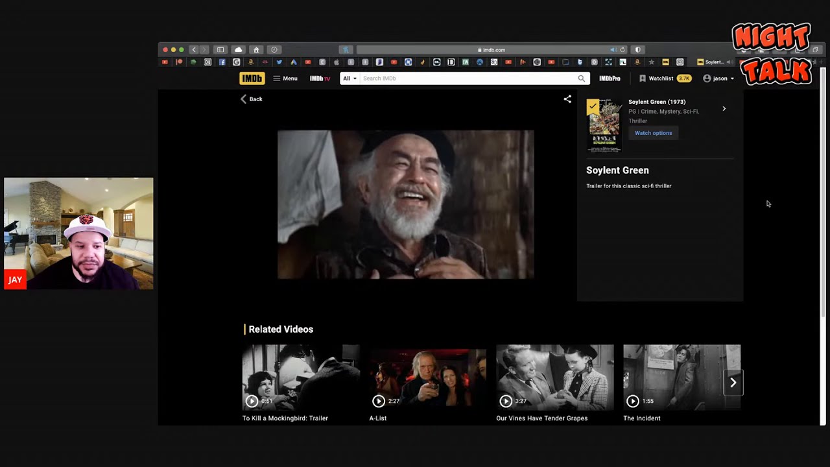Expand Soylent Green details chevron
The image size is (830, 467).
tap(724, 109)
